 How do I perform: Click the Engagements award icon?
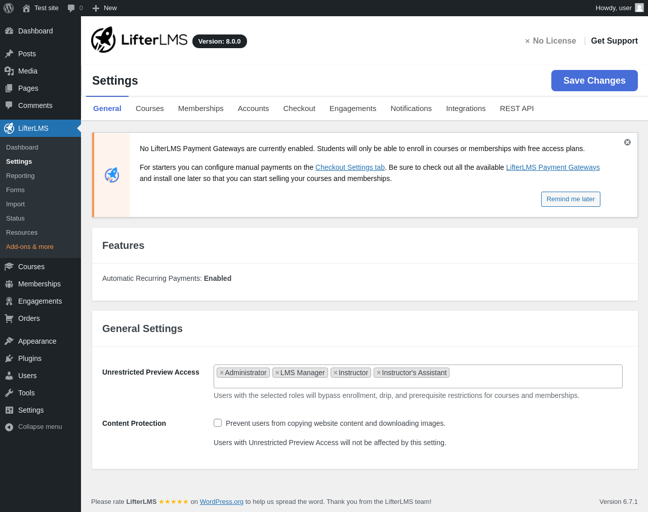pos(9,301)
